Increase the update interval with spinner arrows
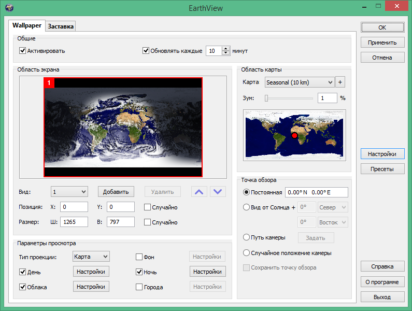This screenshot has height=311, width=412. (x=225, y=49)
